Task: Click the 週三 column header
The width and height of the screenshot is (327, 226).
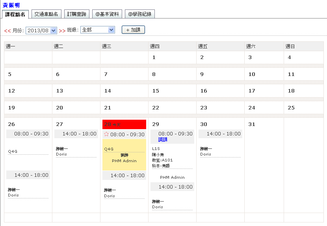Action: point(124,46)
